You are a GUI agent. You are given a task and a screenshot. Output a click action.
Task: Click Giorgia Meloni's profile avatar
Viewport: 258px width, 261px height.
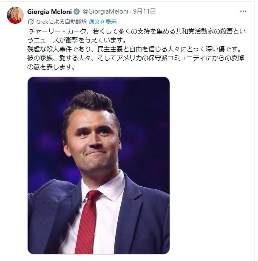(x=15, y=15)
